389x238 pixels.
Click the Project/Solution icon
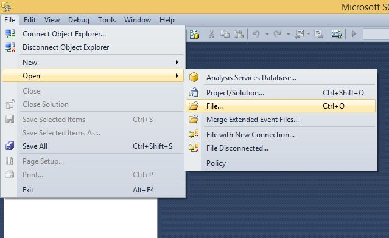(x=194, y=92)
